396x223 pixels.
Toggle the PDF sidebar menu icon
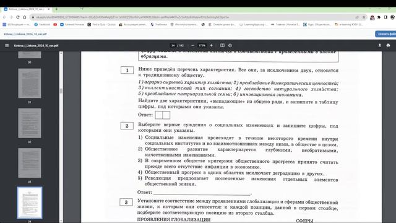click(7, 45)
